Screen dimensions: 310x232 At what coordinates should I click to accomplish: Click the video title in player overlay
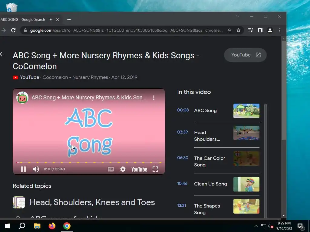click(89, 98)
